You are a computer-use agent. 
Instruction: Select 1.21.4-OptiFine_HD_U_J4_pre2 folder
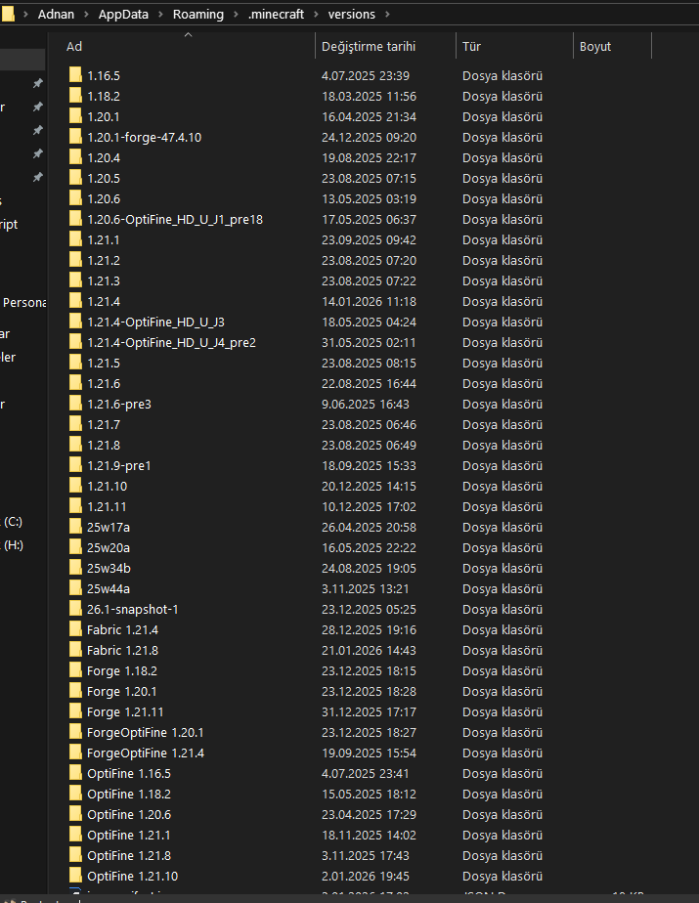point(171,343)
